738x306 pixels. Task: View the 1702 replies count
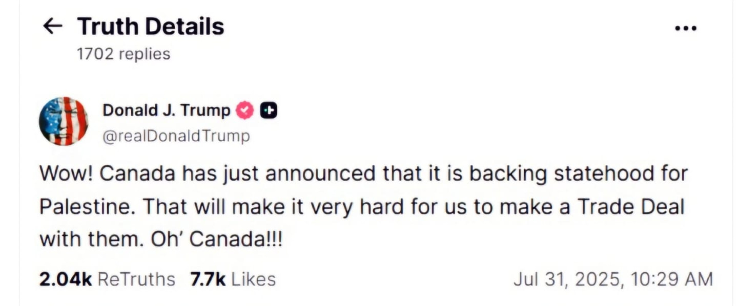tap(123, 54)
